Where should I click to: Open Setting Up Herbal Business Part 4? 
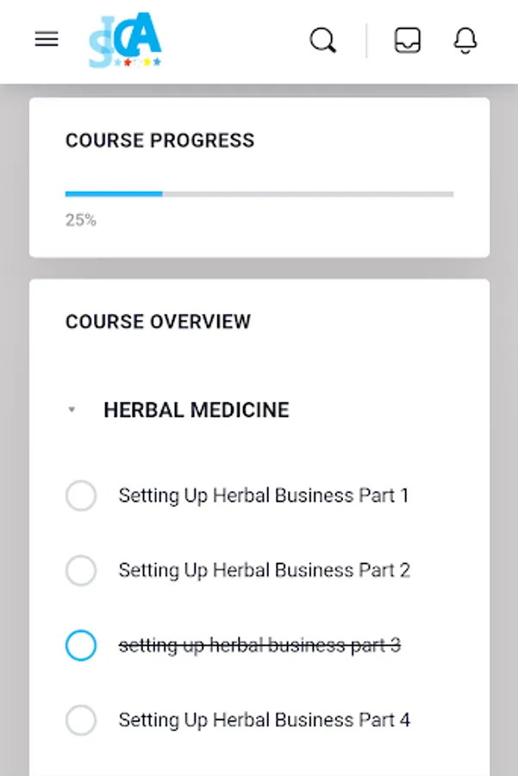(x=264, y=720)
